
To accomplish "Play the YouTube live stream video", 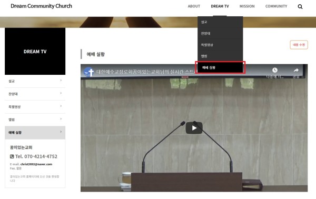I will (x=194, y=128).
